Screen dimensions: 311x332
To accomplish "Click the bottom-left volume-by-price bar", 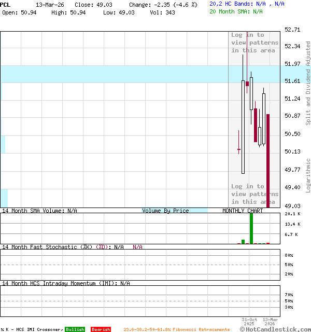I will 4,198.
